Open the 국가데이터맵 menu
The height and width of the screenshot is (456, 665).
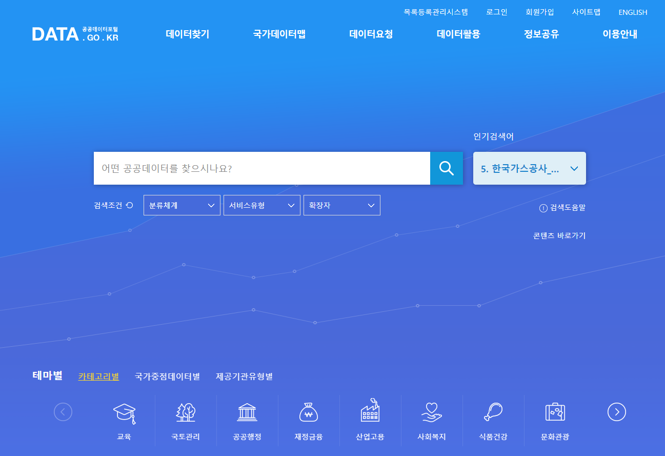[279, 34]
